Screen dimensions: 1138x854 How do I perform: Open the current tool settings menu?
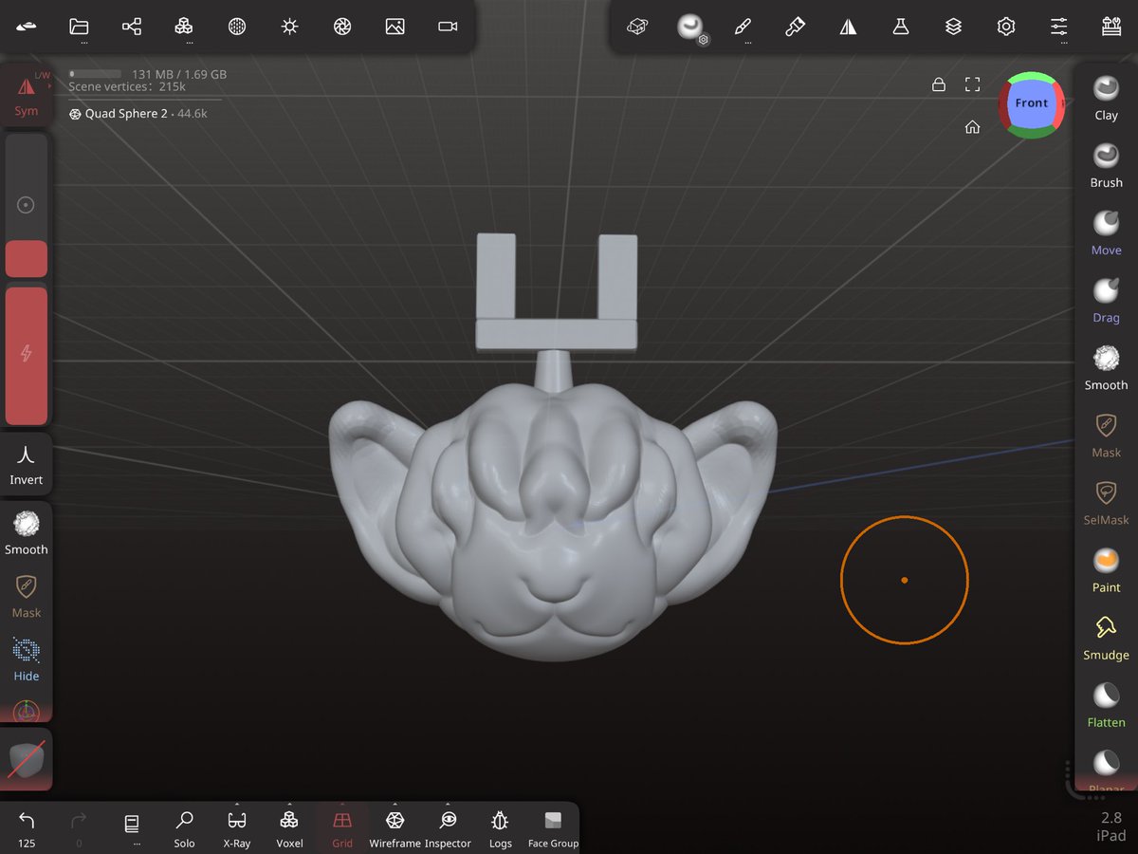point(690,28)
